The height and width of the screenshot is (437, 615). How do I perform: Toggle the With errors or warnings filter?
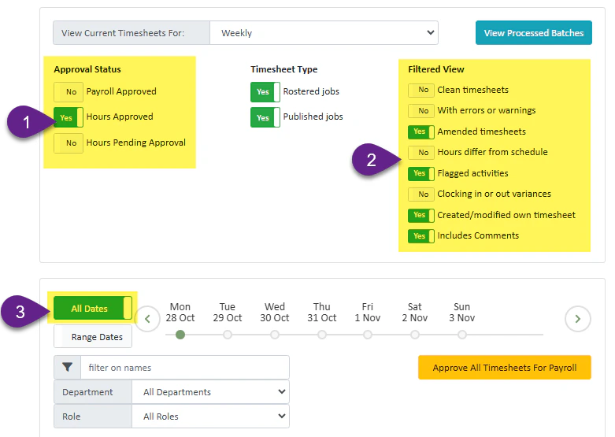(420, 110)
